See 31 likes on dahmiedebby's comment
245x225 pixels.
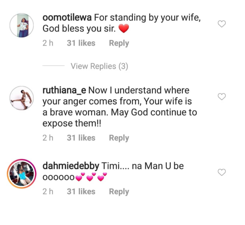(81, 192)
